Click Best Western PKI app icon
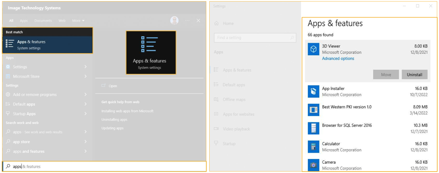 pos(313,110)
